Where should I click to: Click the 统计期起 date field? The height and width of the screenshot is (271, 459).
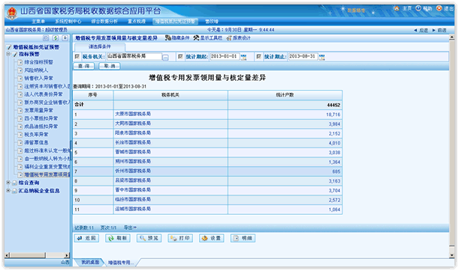tap(225, 57)
